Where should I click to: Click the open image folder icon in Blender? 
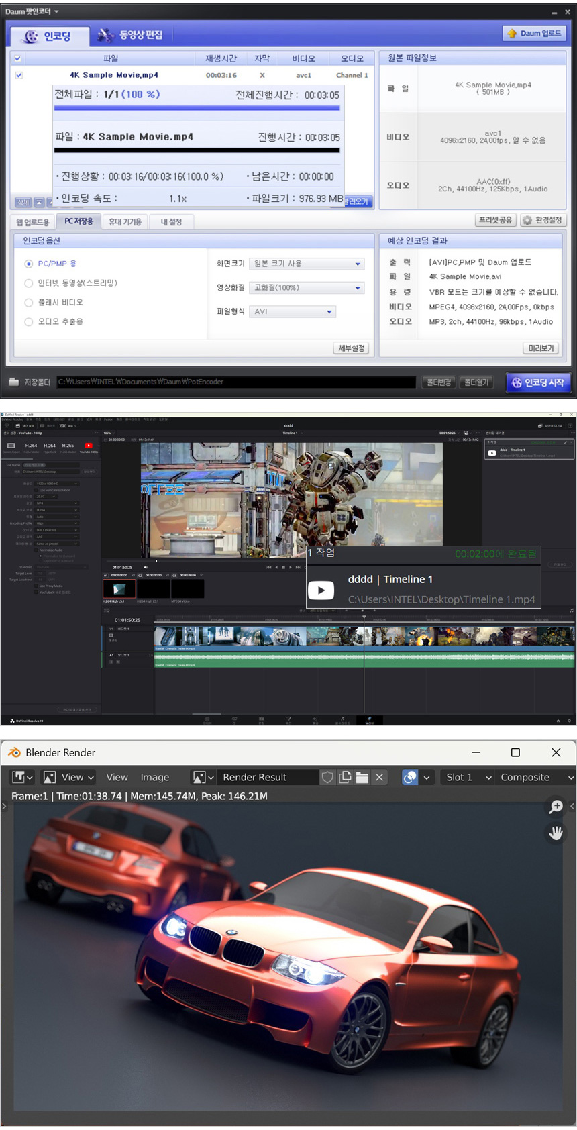pos(362,777)
